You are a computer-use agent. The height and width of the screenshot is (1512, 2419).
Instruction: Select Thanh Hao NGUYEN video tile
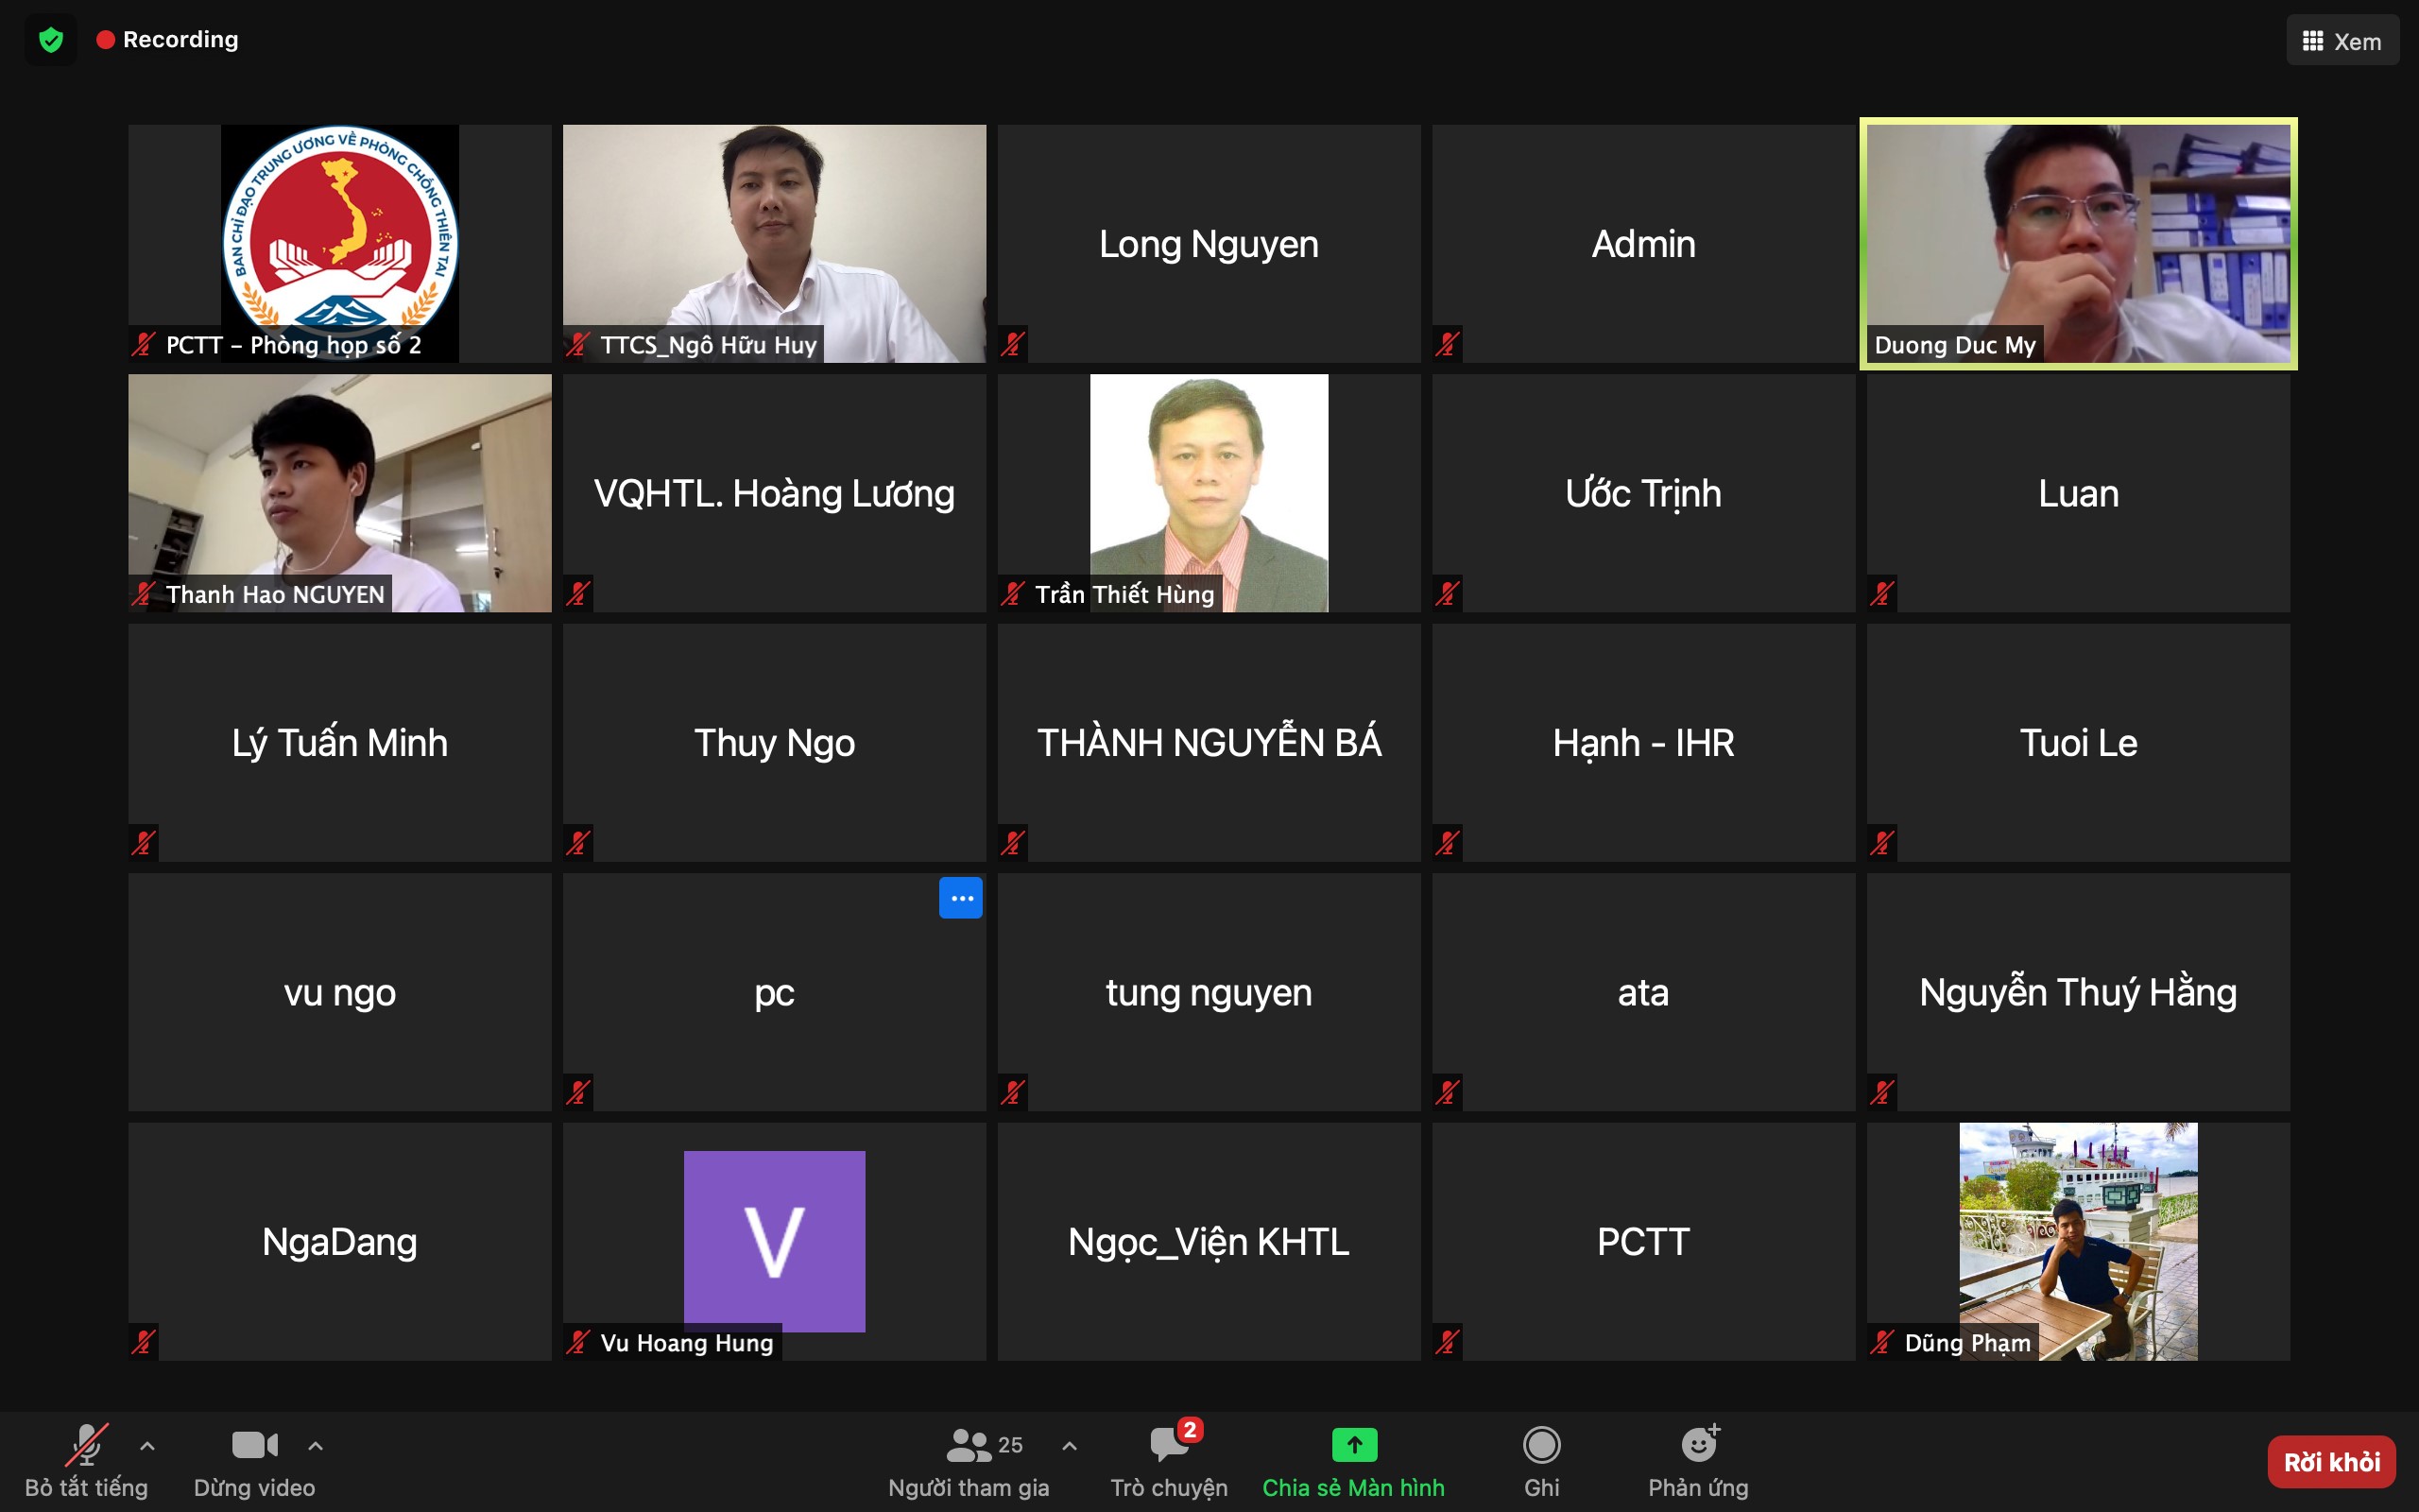(x=340, y=493)
